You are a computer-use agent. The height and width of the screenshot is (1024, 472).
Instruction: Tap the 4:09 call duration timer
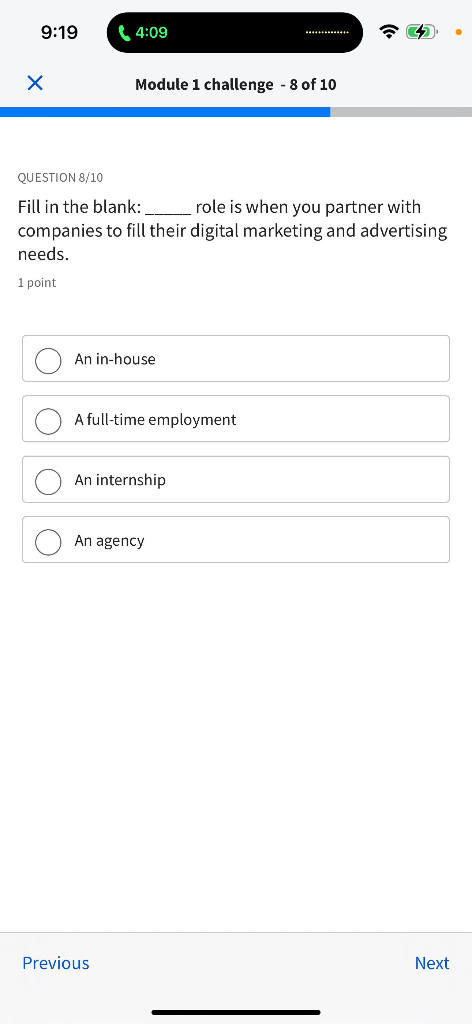151,33
